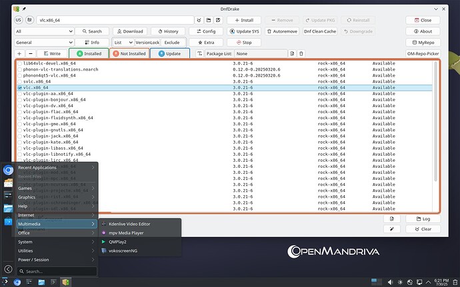Select the vlc-plugin-bonjour.x86_64 radio button

(19, 100)
